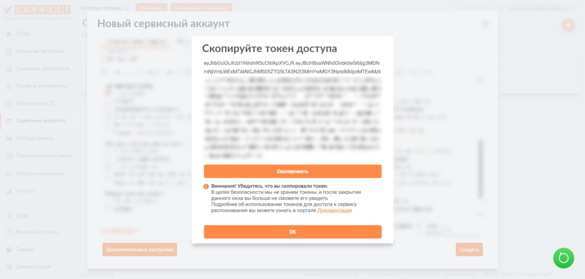Click the orange warning info icon in dialog
585x279 pixels.
pyautogui.click(x=206, y=186)
